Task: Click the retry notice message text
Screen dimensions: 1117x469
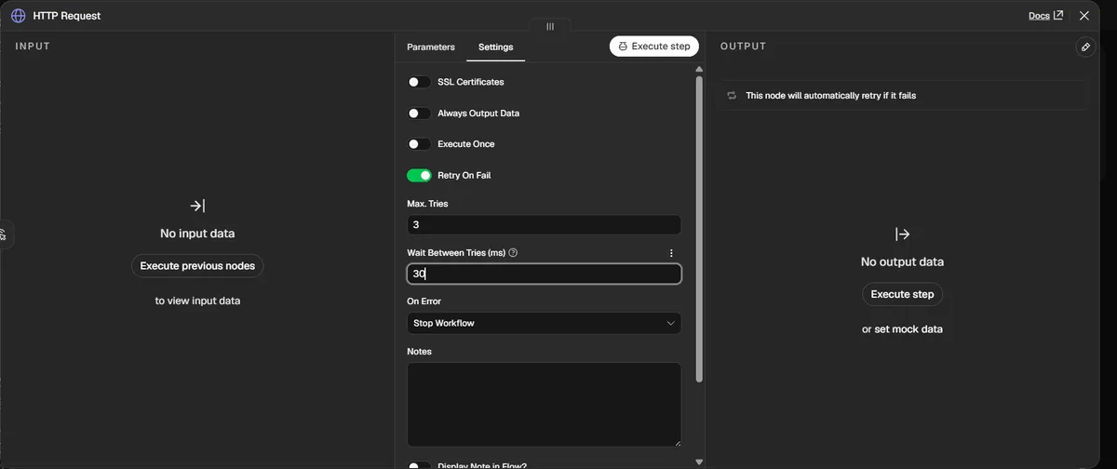Action: (x=830, y=95)
